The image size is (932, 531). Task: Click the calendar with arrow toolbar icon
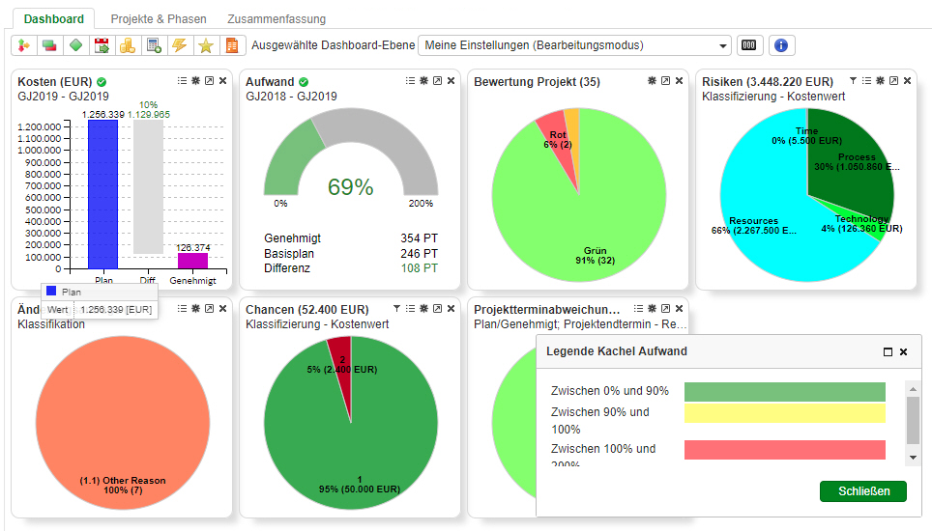(x=101, y=45)
